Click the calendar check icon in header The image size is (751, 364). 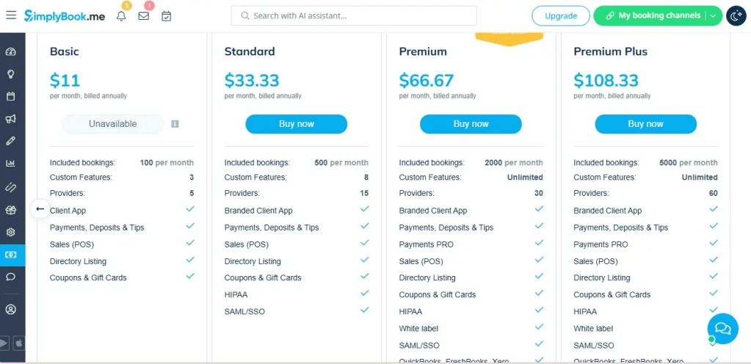coord(167,16)
